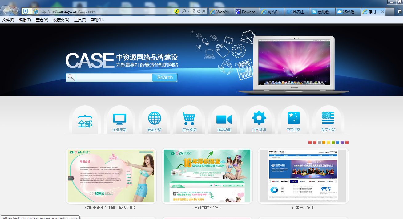Viewport: 403px width, 219px height.
Task: Click the MacBook laptop image in banner
Action: (x=294, y=64)
